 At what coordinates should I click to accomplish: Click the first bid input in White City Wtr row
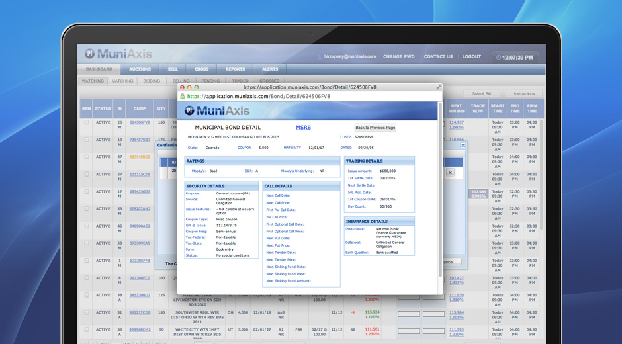[x=408, y=331]
